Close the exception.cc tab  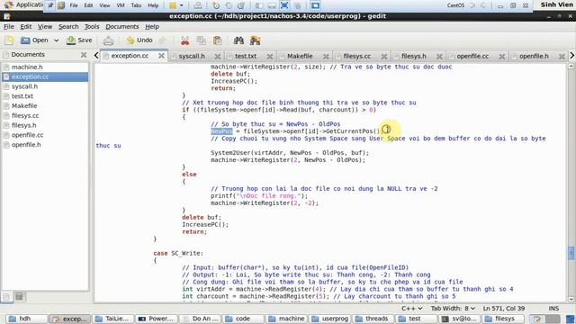coord(161,56)
